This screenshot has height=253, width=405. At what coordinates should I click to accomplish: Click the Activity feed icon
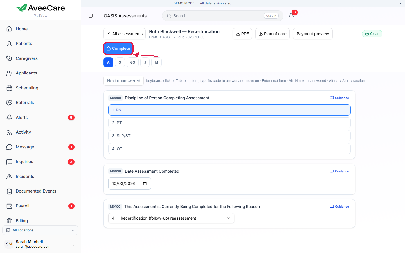(9, 132)
